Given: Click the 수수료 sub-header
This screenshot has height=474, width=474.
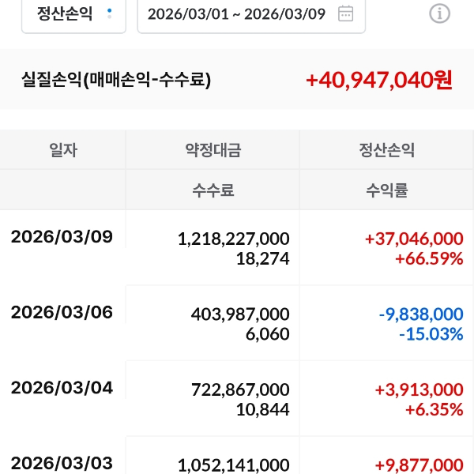Looking at the screenshot, I should [x=213, y=190].
